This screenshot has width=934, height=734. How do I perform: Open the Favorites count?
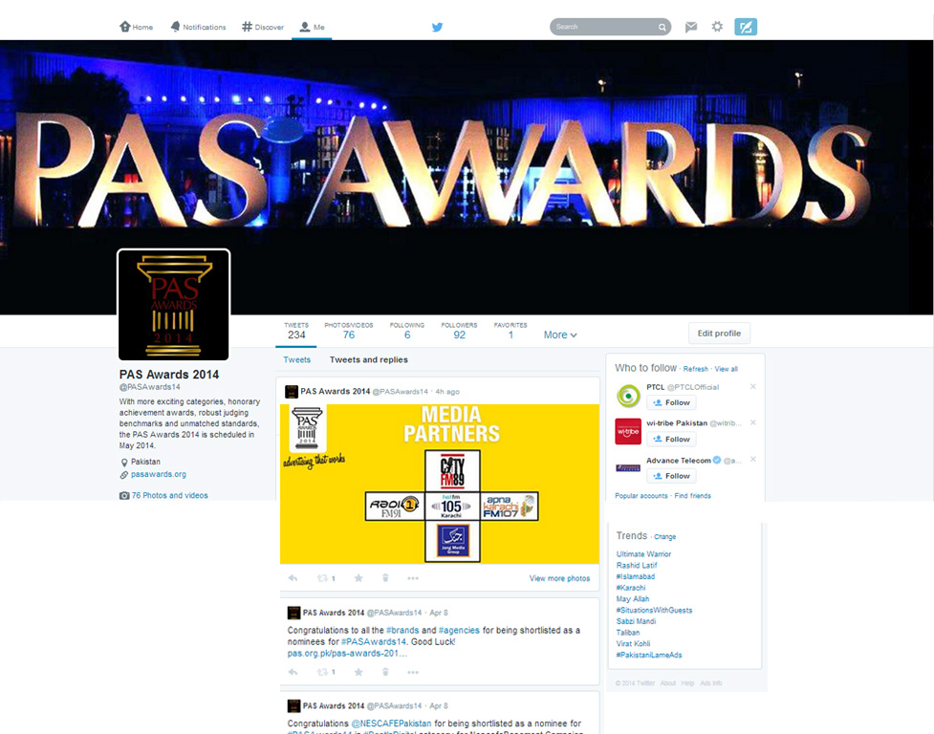(510, 331)
